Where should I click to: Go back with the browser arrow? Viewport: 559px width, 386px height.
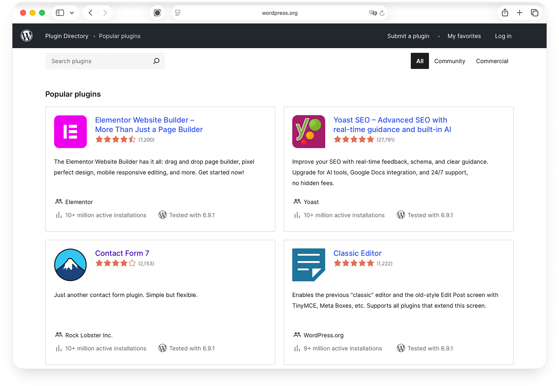tap(90, 13)
